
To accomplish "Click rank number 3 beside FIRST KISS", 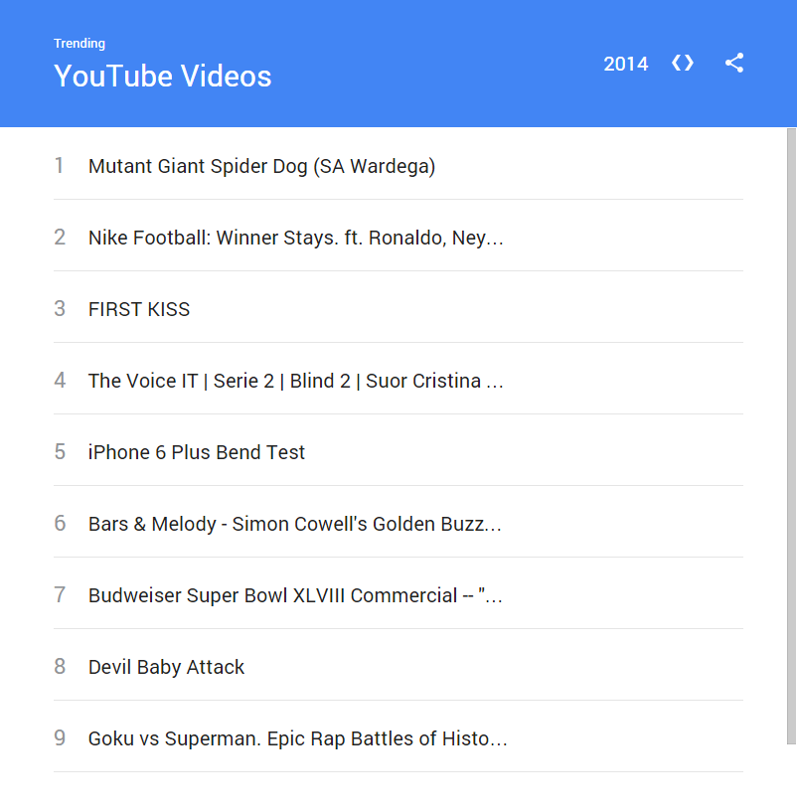I will click(60, 309).
